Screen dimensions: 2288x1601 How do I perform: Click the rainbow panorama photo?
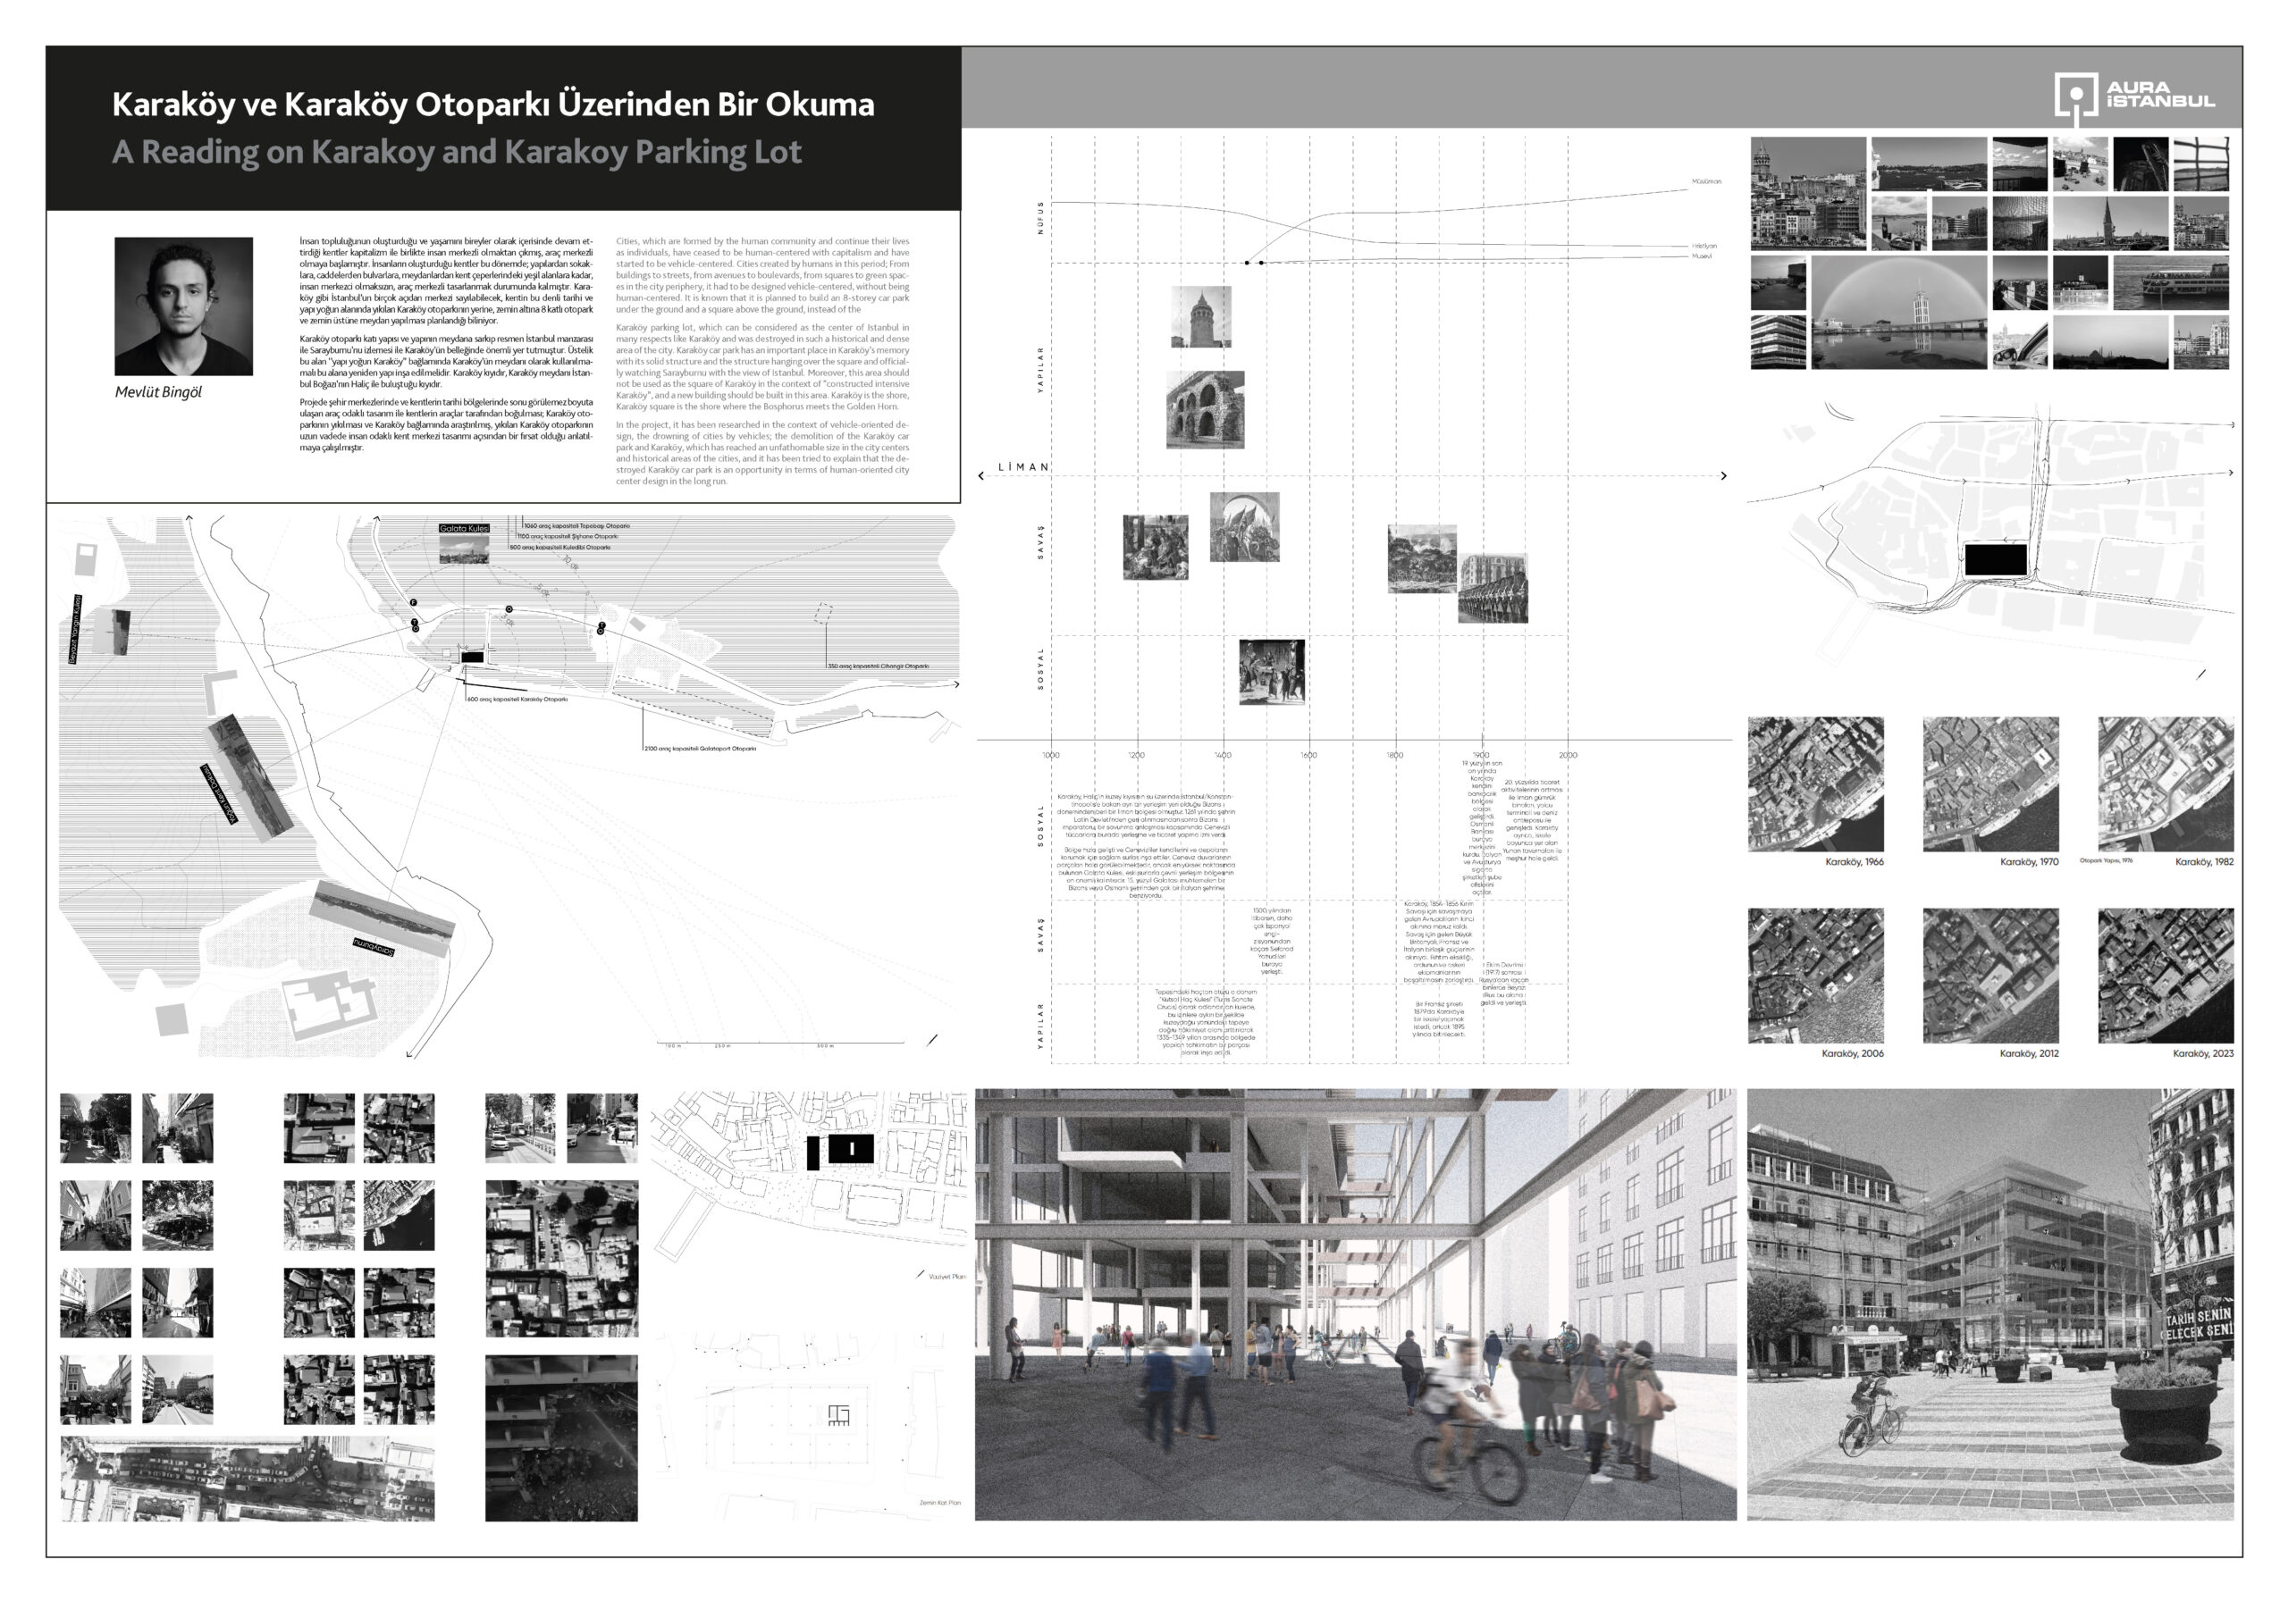pos(1898,312)
